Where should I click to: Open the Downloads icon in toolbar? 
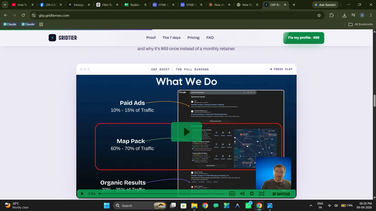[344, 15]
